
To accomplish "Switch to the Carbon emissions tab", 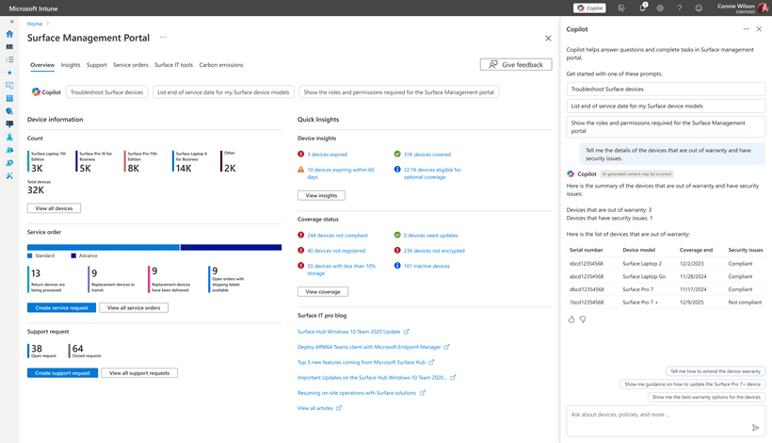I will (221, 65).
